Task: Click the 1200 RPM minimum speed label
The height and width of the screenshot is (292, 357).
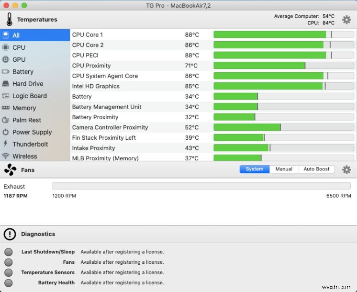Action: 64,196
